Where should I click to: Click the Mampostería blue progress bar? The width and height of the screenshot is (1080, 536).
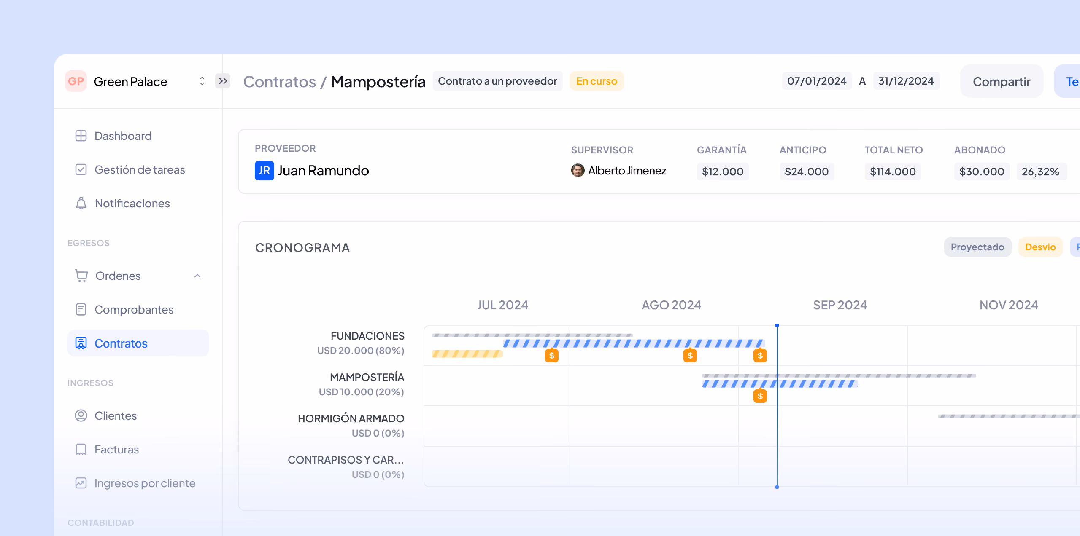click(780, 383)
